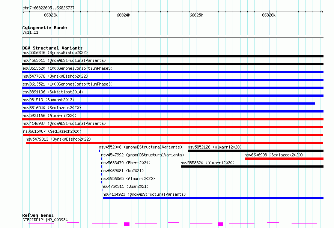Click the DGV Structural Variants track title
Screen dimensions: 334x228
tap(53, 48)
